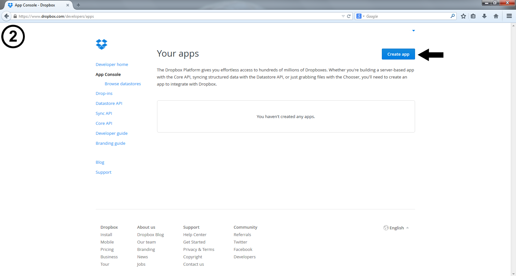
Task: Expand the URL history dropdown arrow
Action: coord(343,16)
